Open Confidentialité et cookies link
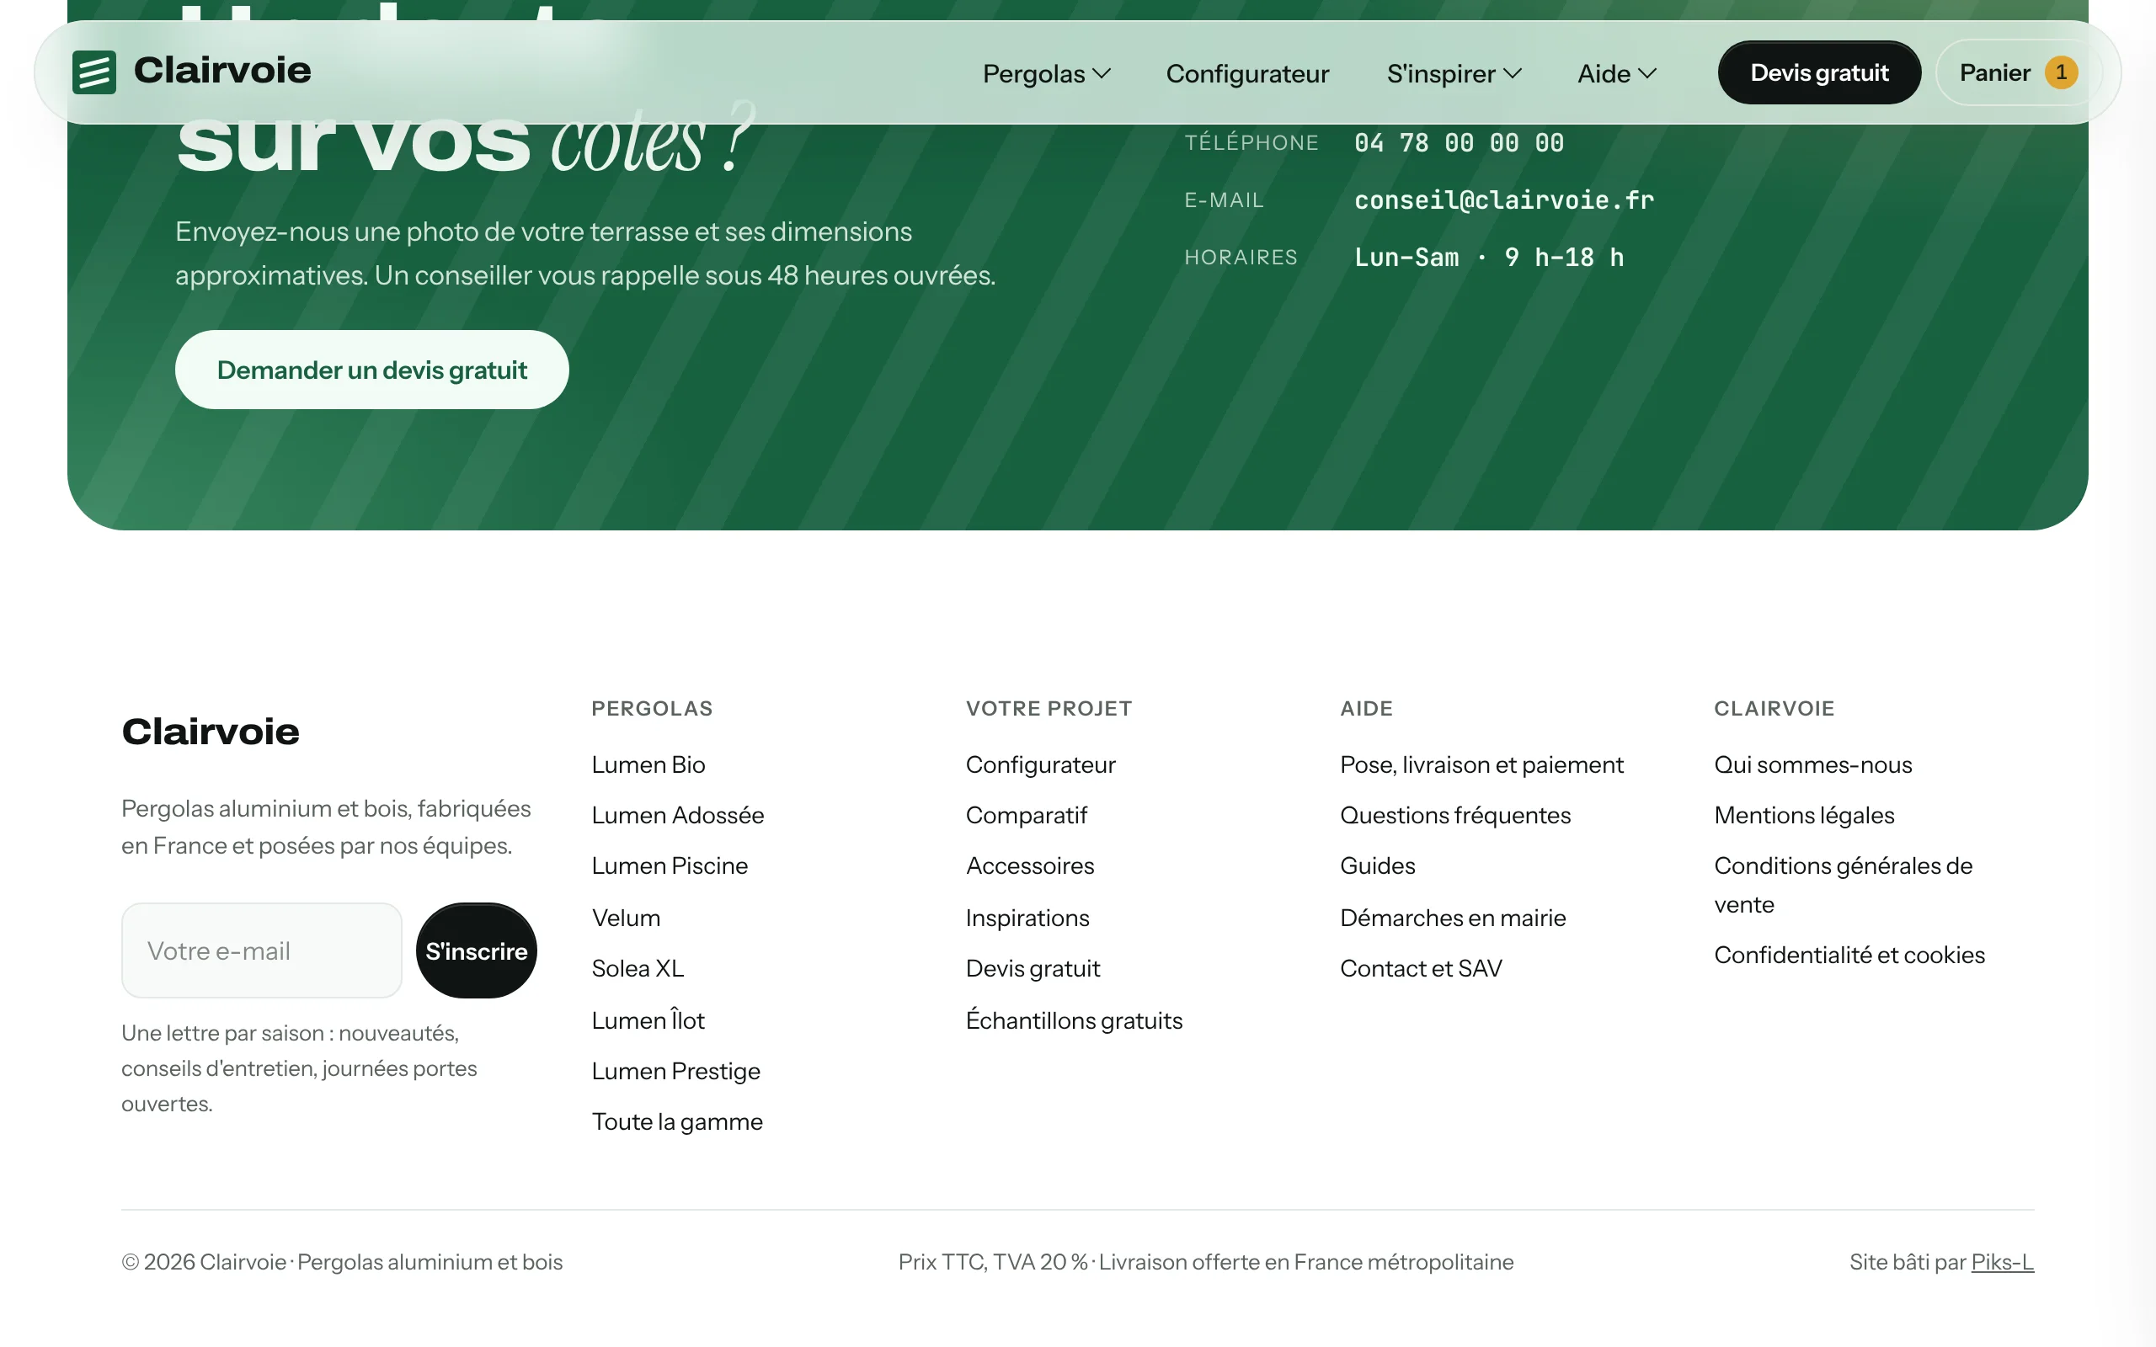The height and width of the screenshot is (1347, 2156). pyautogui.click(x=1849, y=955)
